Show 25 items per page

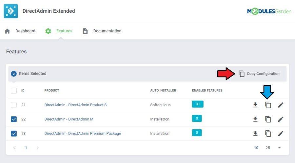[268, 148]
